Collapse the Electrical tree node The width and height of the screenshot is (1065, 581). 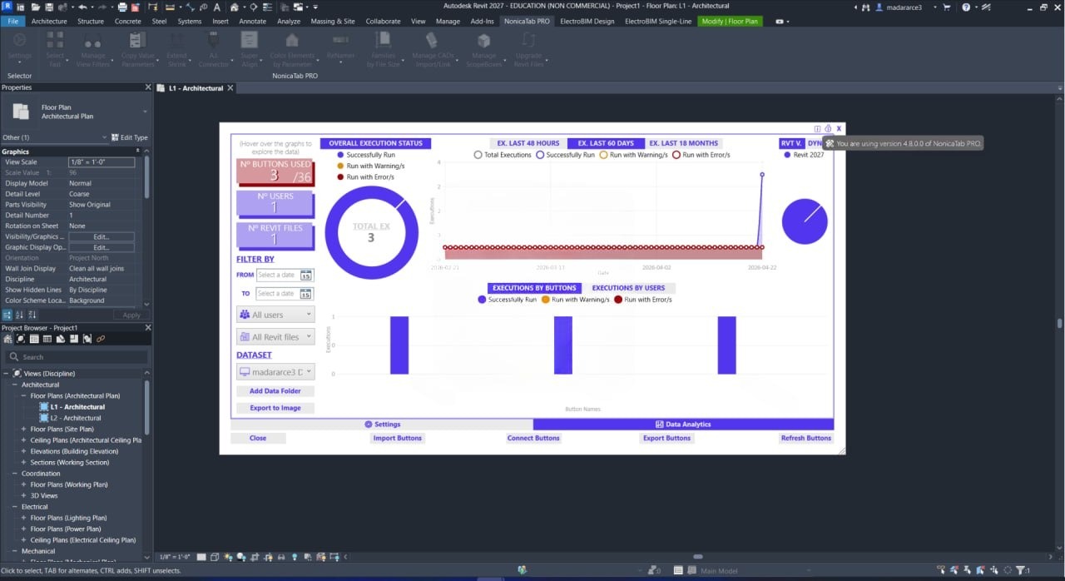point(15,506)
